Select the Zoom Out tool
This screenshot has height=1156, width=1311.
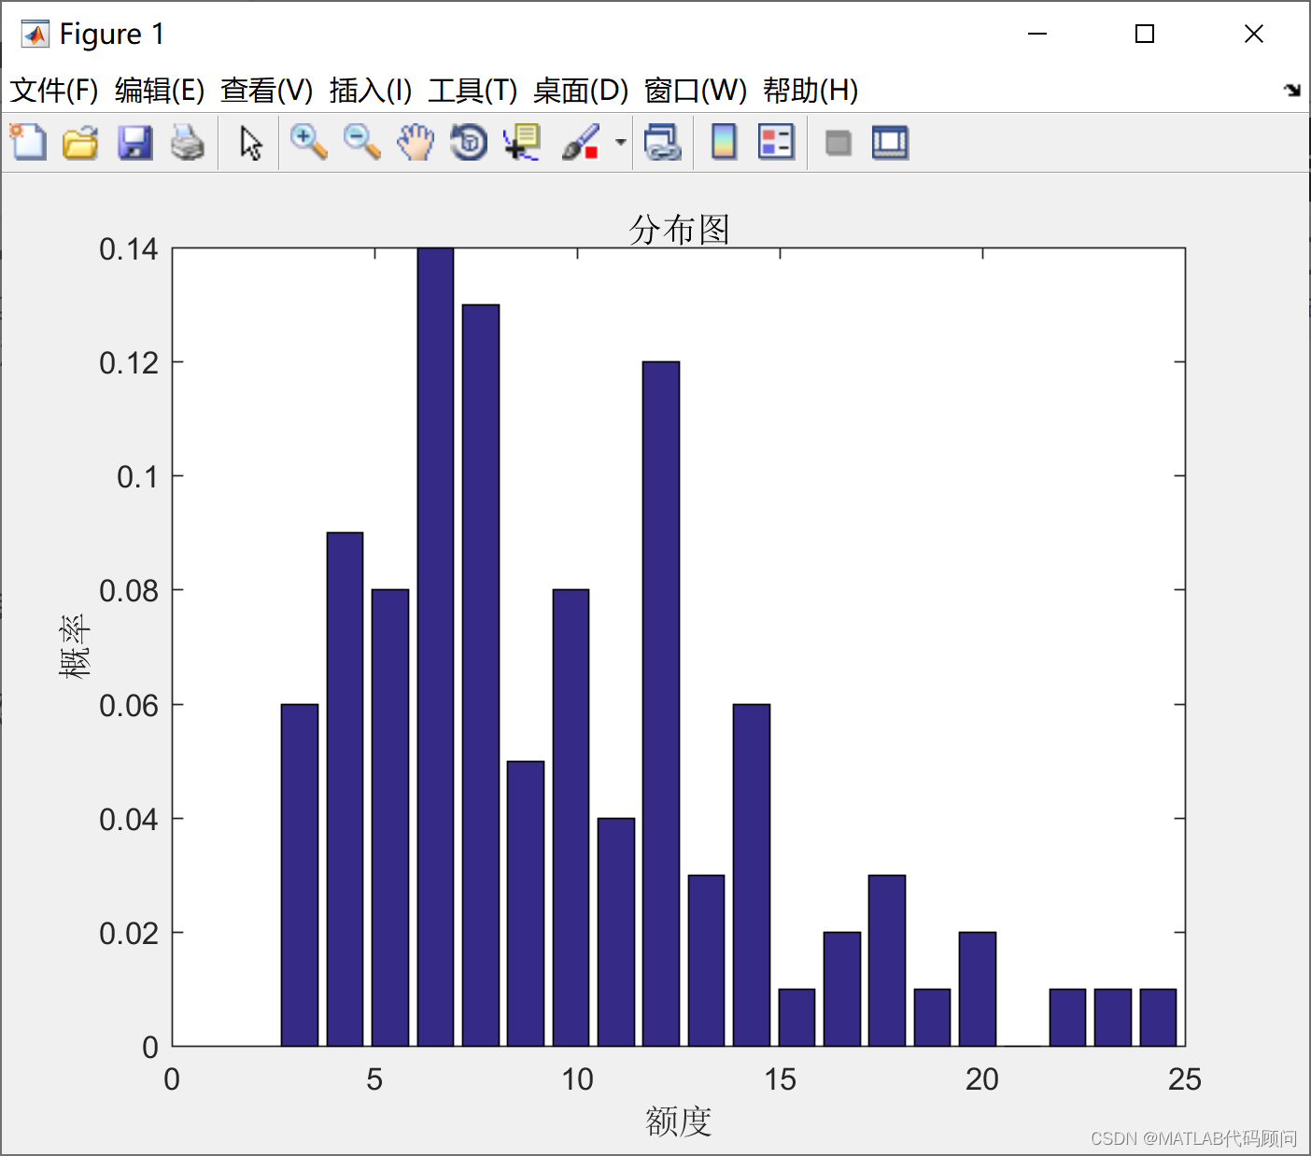361,142
